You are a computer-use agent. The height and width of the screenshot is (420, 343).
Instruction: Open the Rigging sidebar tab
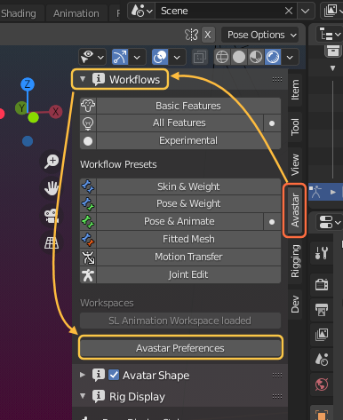coord(295,261)
